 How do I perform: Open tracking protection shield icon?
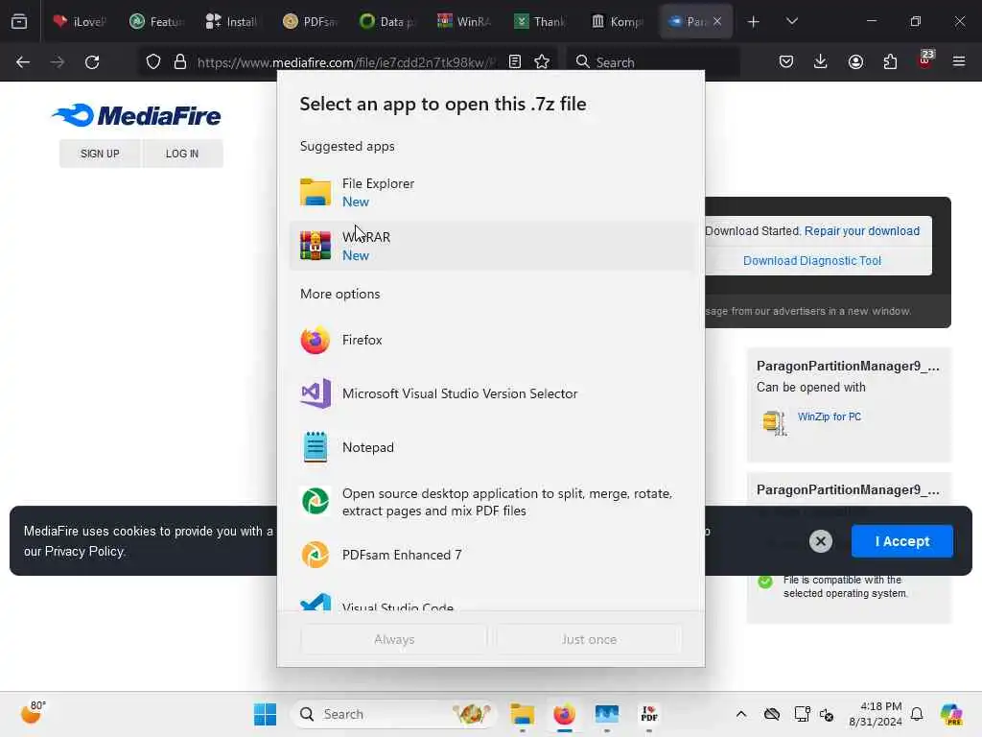pos(152,62)
